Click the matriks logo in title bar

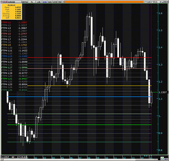[151, 2]
